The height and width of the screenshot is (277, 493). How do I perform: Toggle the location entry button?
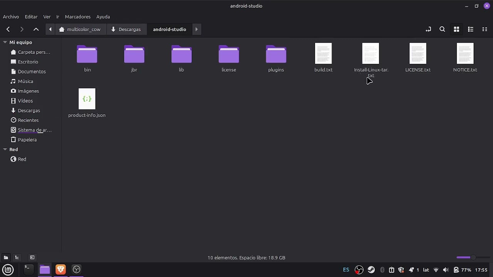[x=428, y=29]
